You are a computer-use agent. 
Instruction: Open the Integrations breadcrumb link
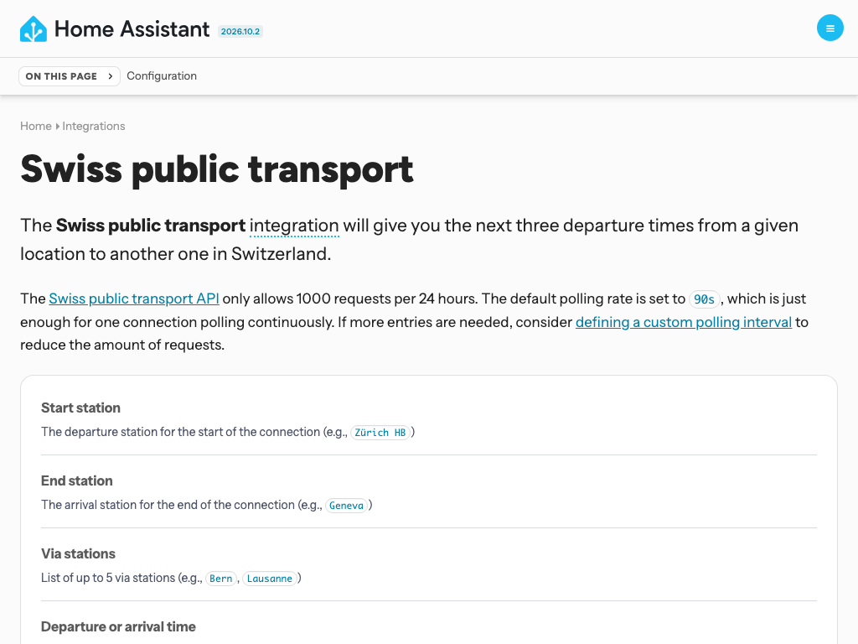point(94,126)
